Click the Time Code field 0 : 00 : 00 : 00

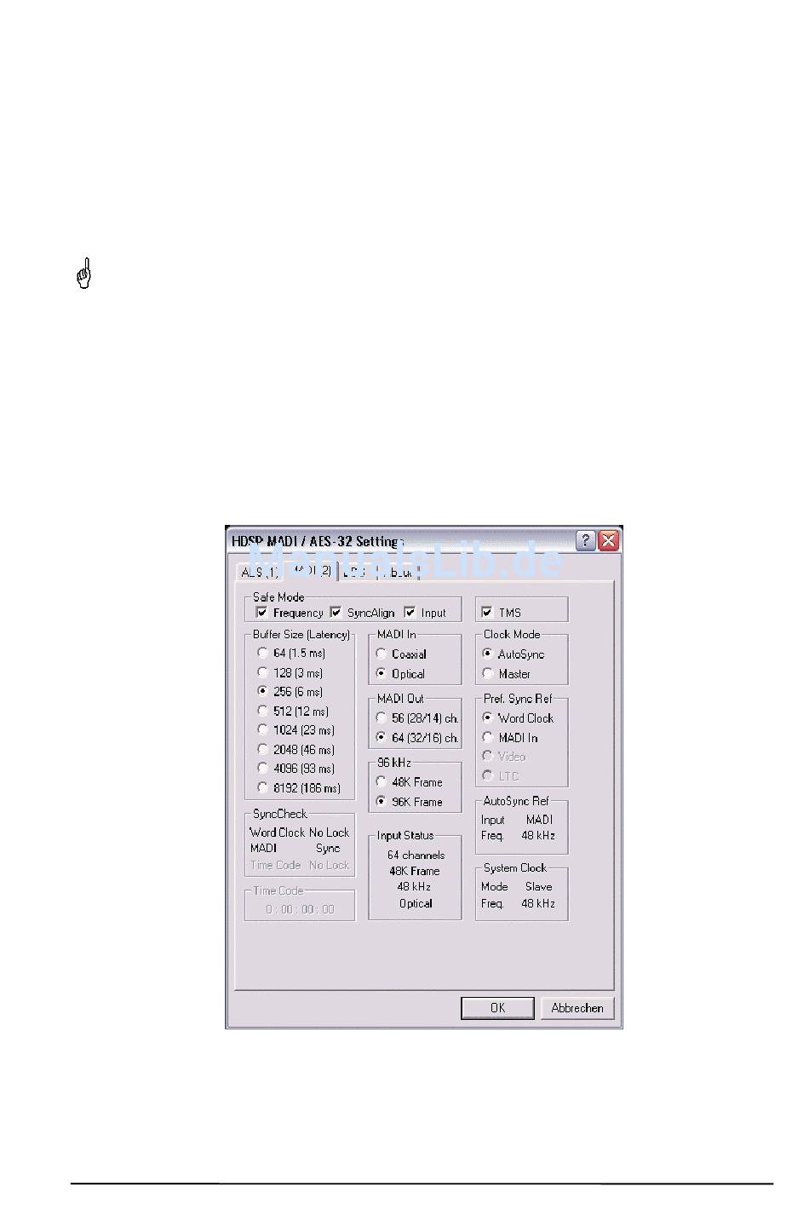(300, 909)
